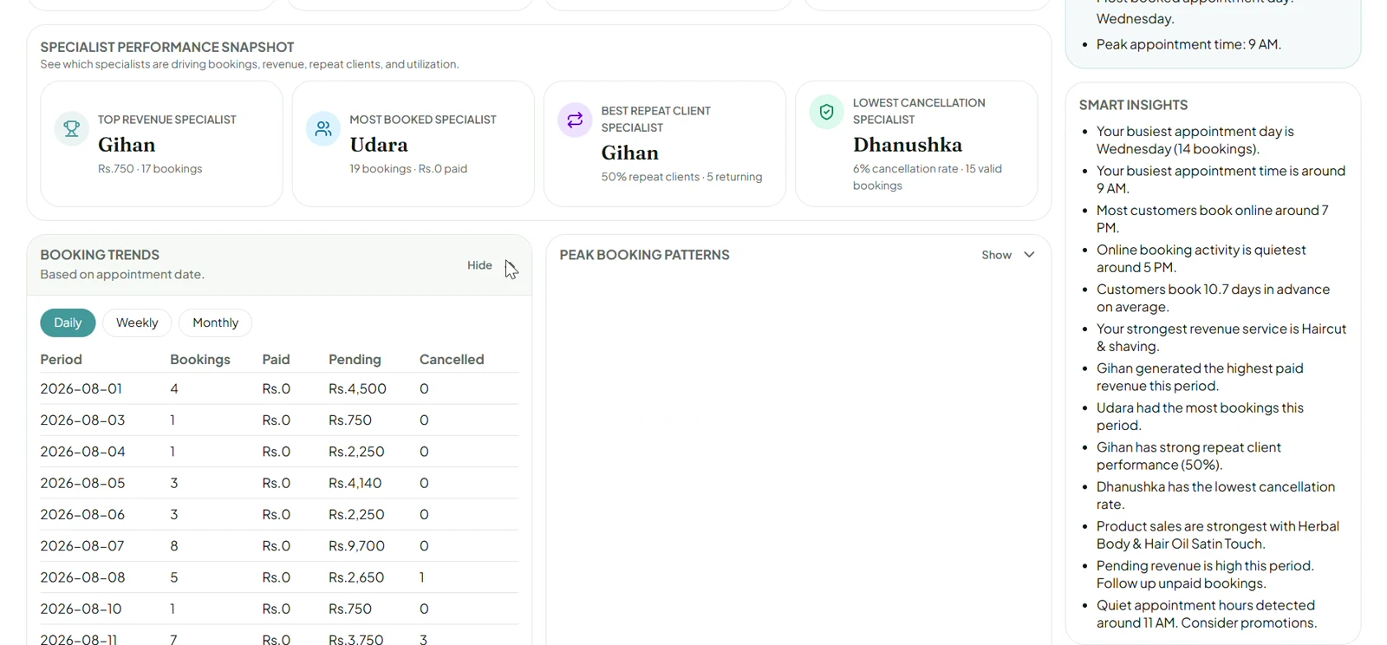Click the insight about Haircut & shaving revenue

1221,337
